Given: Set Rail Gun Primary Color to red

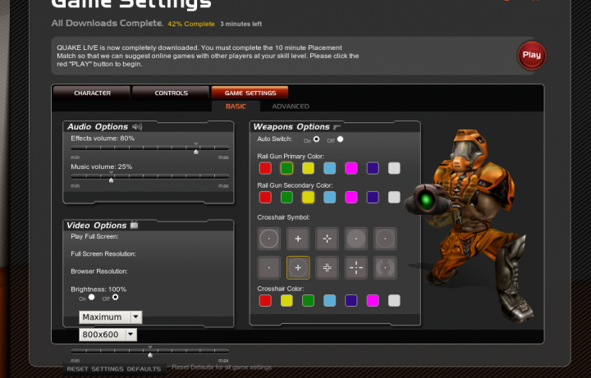Looking at the screenshot, I should tap(265, 168).
